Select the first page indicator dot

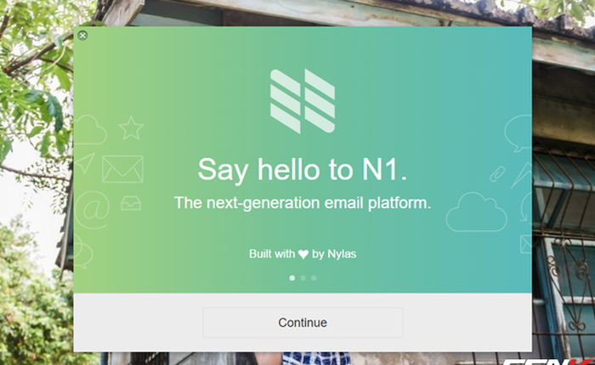pyautogui.click(x=292, y=278)
